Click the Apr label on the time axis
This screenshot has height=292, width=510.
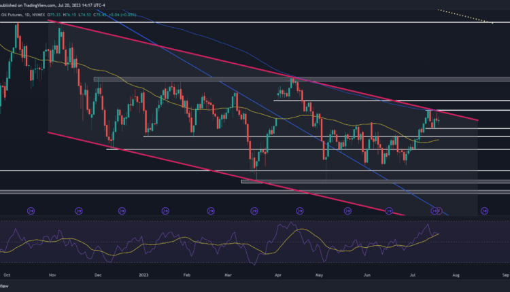(x=277, y=277)
